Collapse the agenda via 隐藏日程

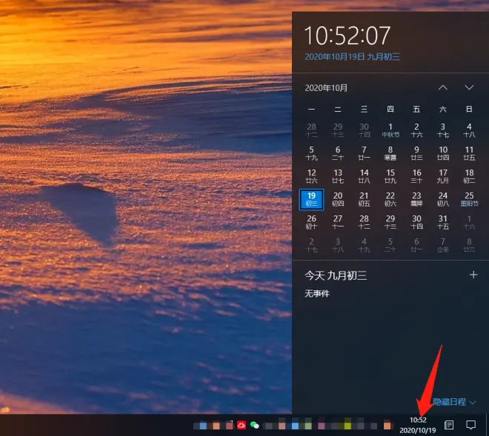[x=454, y=402]
